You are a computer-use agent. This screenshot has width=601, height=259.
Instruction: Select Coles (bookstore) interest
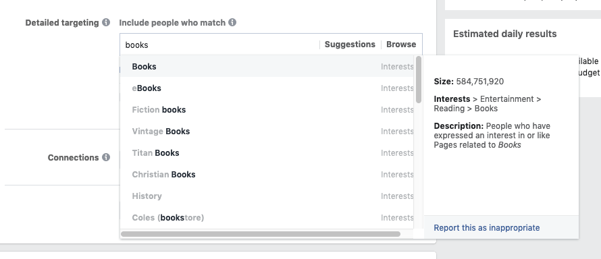click(267, 218)
